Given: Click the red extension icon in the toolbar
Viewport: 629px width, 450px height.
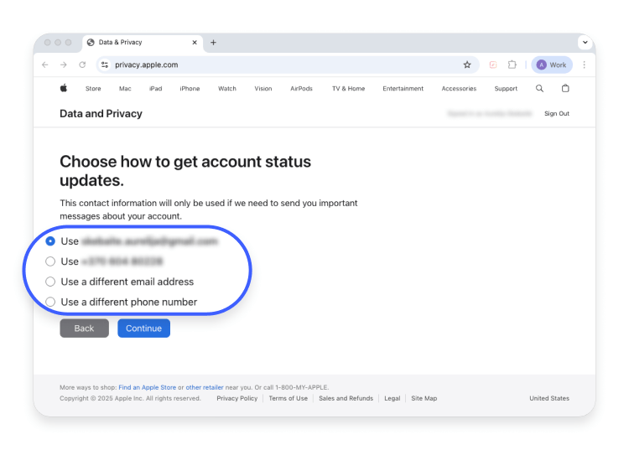Looking at the screenshot, I should coord(493,65).
